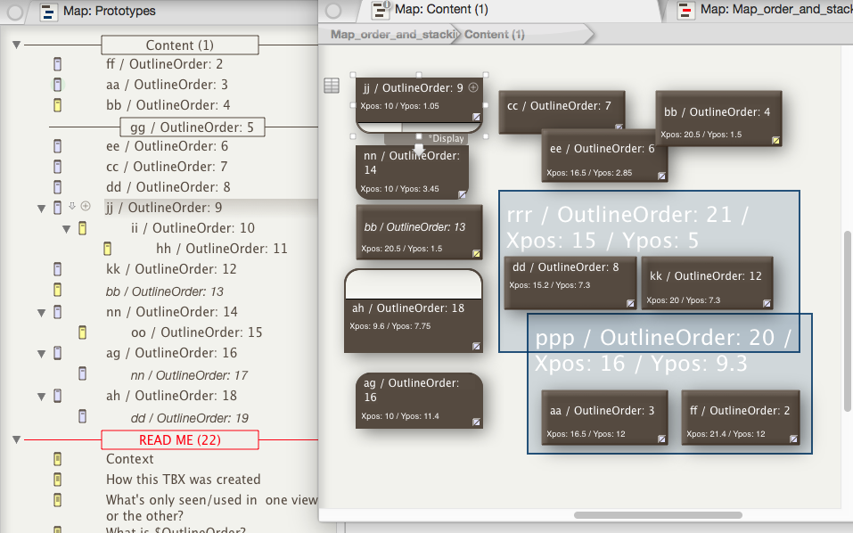The image size is (853, 533).
Task: Click the corner flag icon on the kk note
Action: coord(766,303)
